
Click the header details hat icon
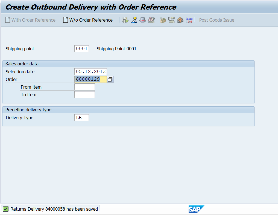coord(142,20)
